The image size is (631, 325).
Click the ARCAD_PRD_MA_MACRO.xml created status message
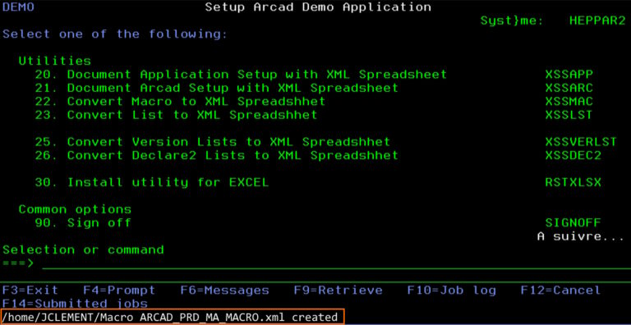click(173, 318)
